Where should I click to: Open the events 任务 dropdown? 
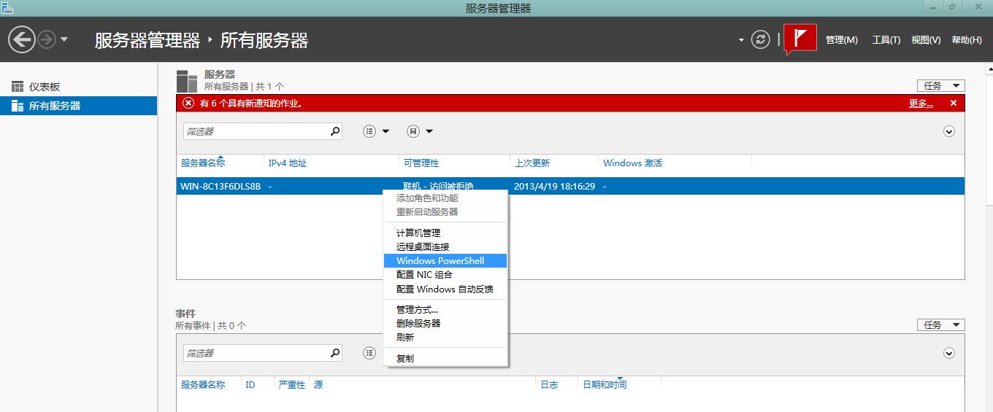pos(940,325)
